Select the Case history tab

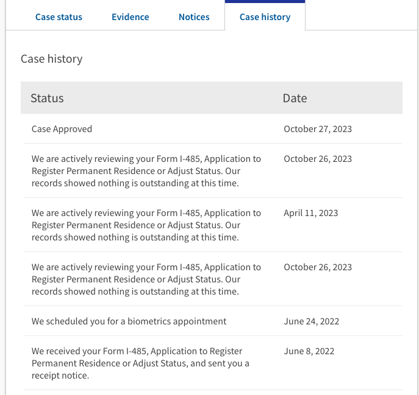(x=265, y=17)
